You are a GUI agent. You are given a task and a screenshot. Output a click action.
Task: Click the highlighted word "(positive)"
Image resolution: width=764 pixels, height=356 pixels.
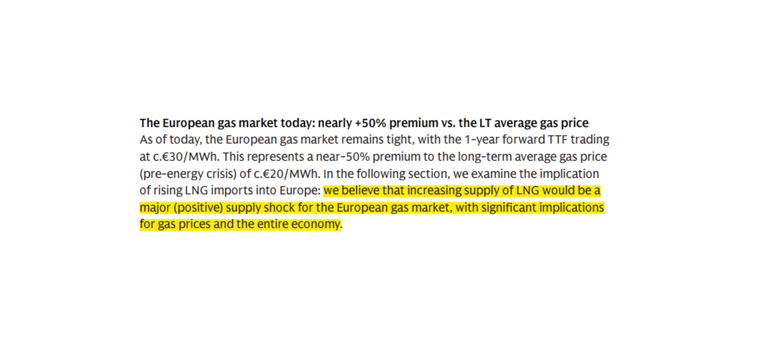coord(198,207)
